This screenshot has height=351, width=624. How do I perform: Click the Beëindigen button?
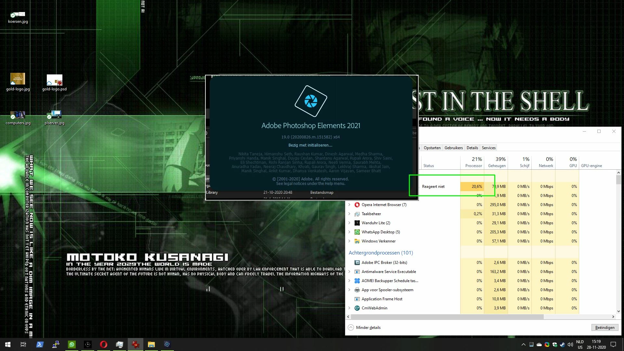click(x=604, y=328)
